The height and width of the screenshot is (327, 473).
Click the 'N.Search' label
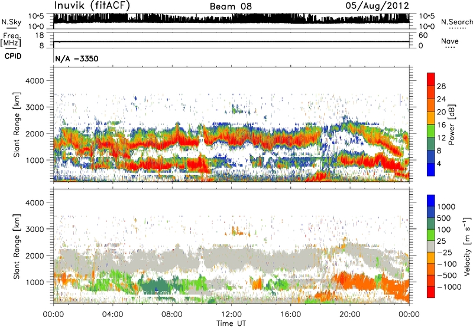coord(456,22)
